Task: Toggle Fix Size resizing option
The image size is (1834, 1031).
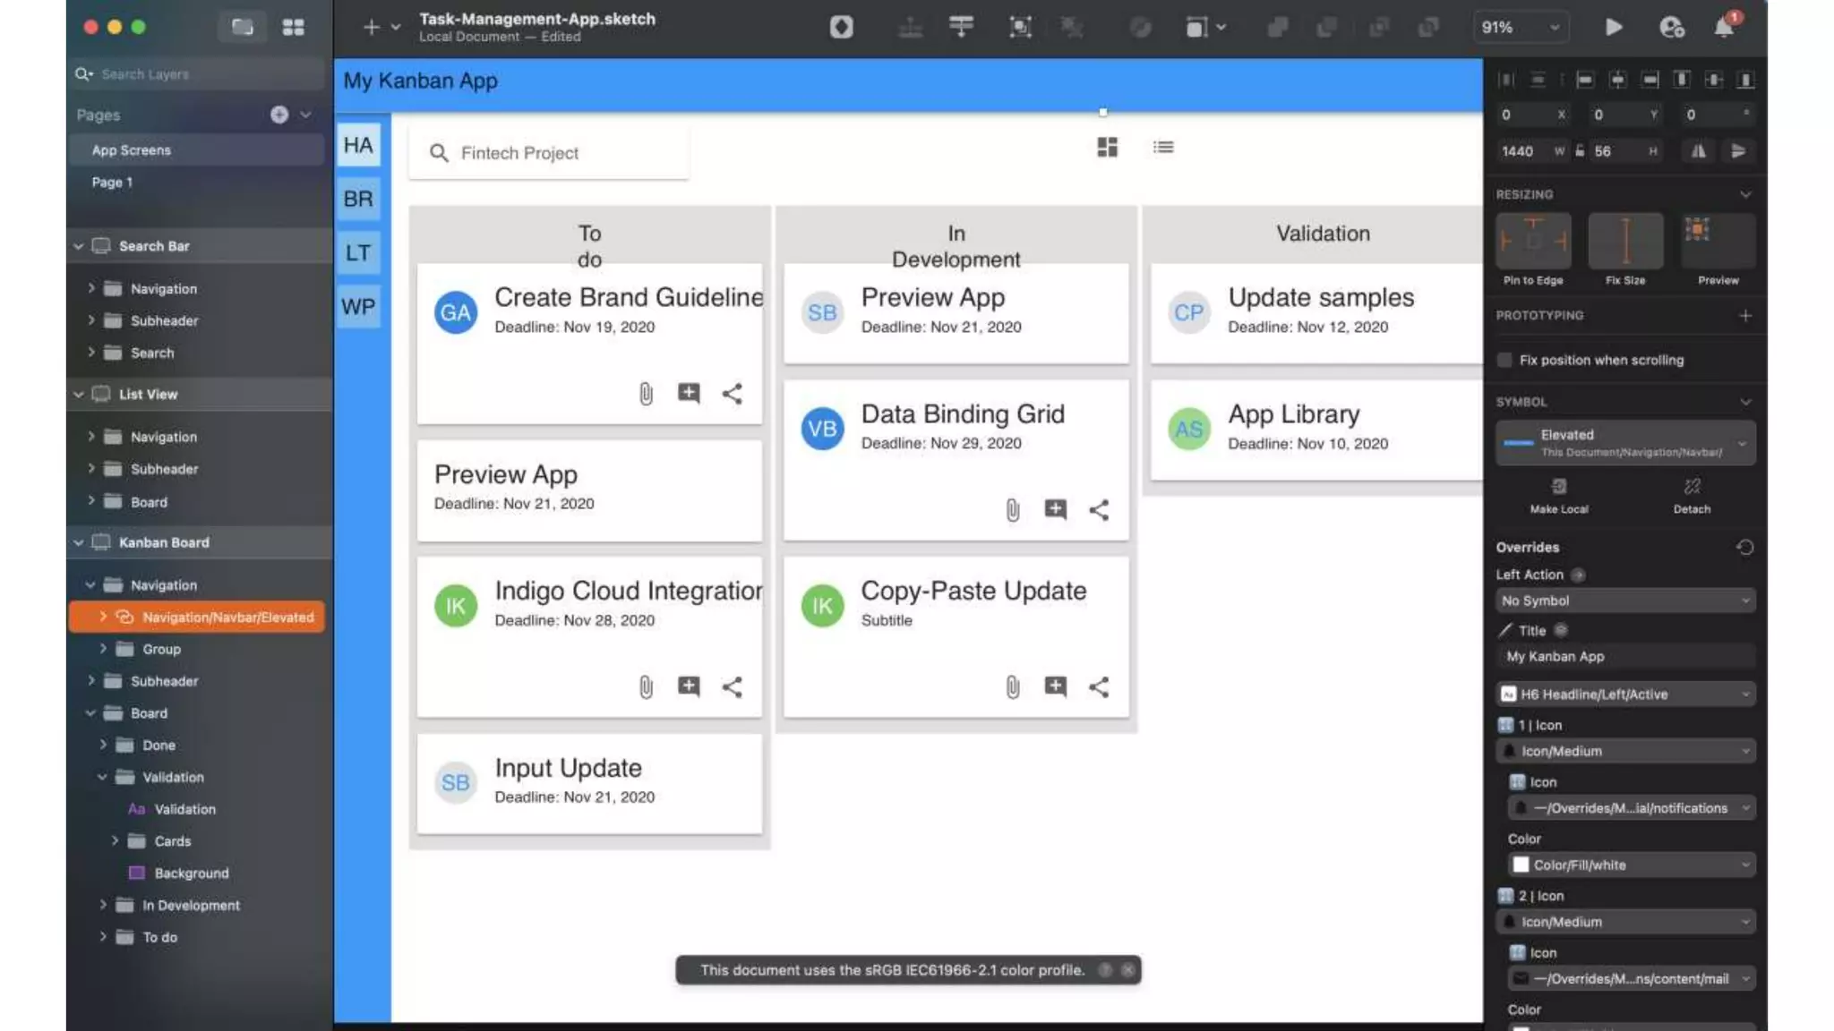Action: 1624,241
